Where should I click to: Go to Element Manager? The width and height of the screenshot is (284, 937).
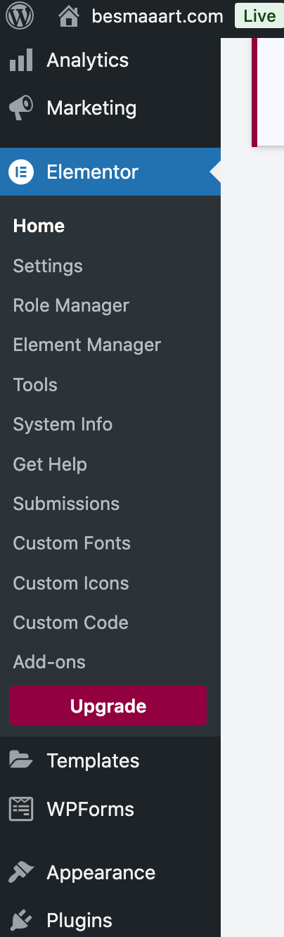click(87, 345)
